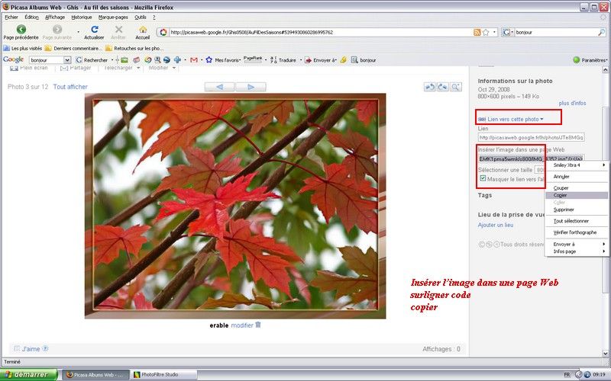The height and width of the screenshot is (381, 611).
Task: Choose Annuler in context menu
Action: pos(577,177)
